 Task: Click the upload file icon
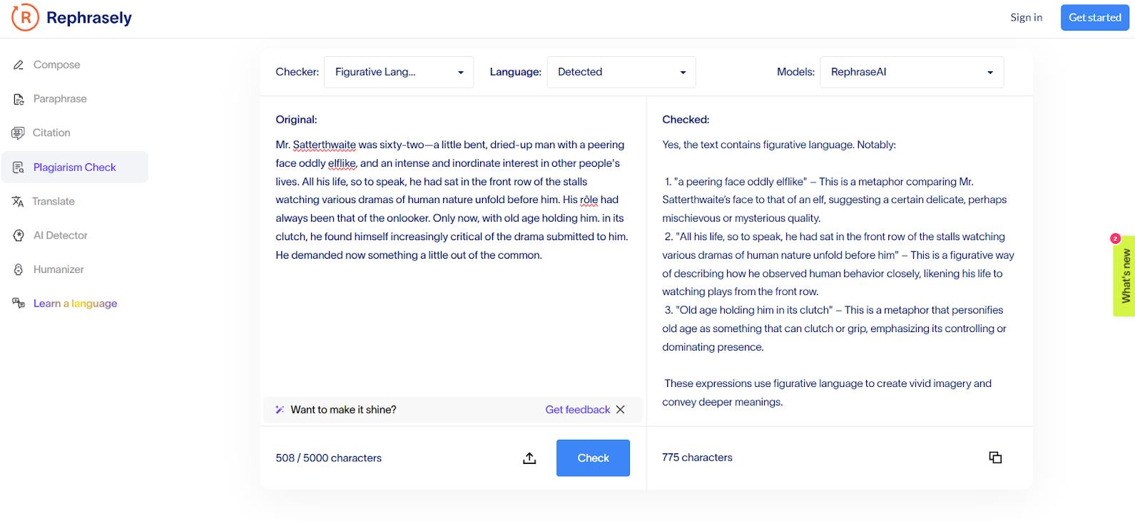(x=529, y=458)
